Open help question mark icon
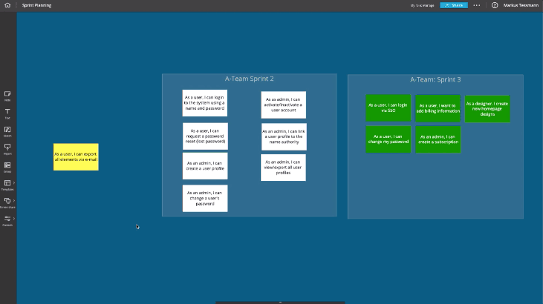The width and height of the screenshot is (543, 304). (495, 5)
